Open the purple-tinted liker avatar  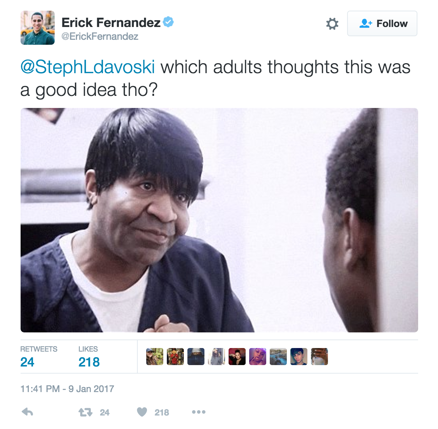tap(258, 357)
